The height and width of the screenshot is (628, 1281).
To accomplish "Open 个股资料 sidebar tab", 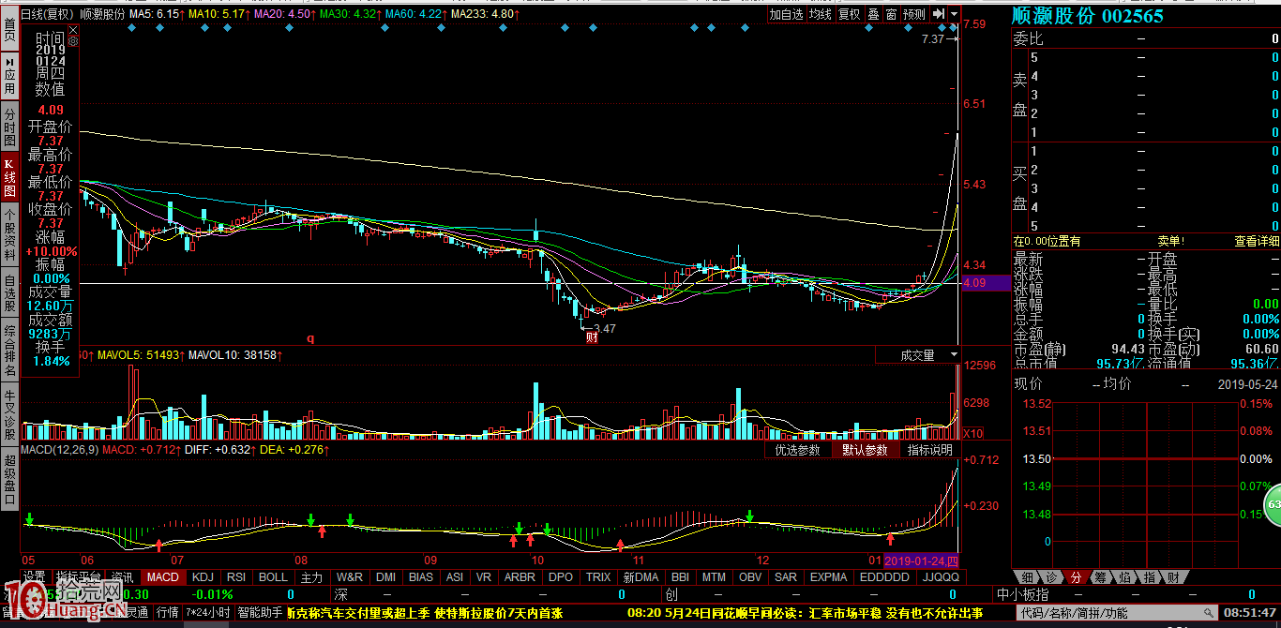I will point(9,234).
